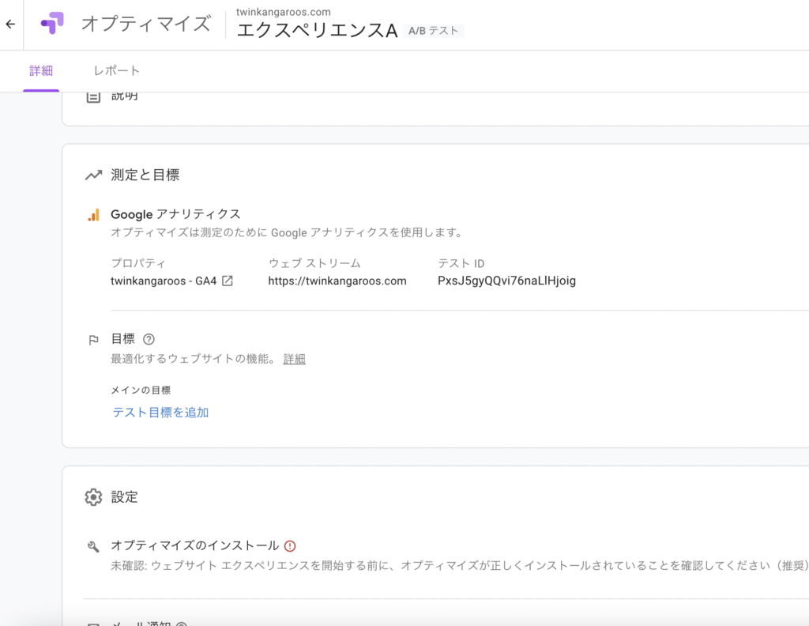809x626 pixels.
Task: Click the 測定と目標 trend-line icon
Action: coord(93,175)
